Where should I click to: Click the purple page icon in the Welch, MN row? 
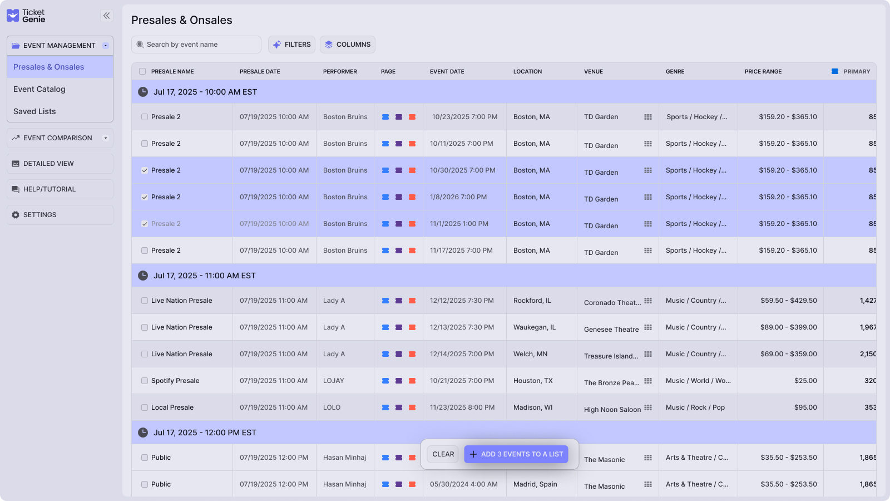pos(399,354)
